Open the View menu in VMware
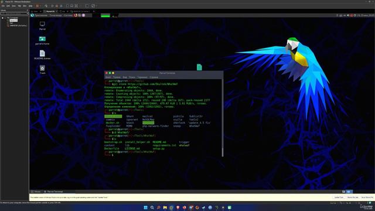This screenshot has height=211, width=375. pos(14,6)
